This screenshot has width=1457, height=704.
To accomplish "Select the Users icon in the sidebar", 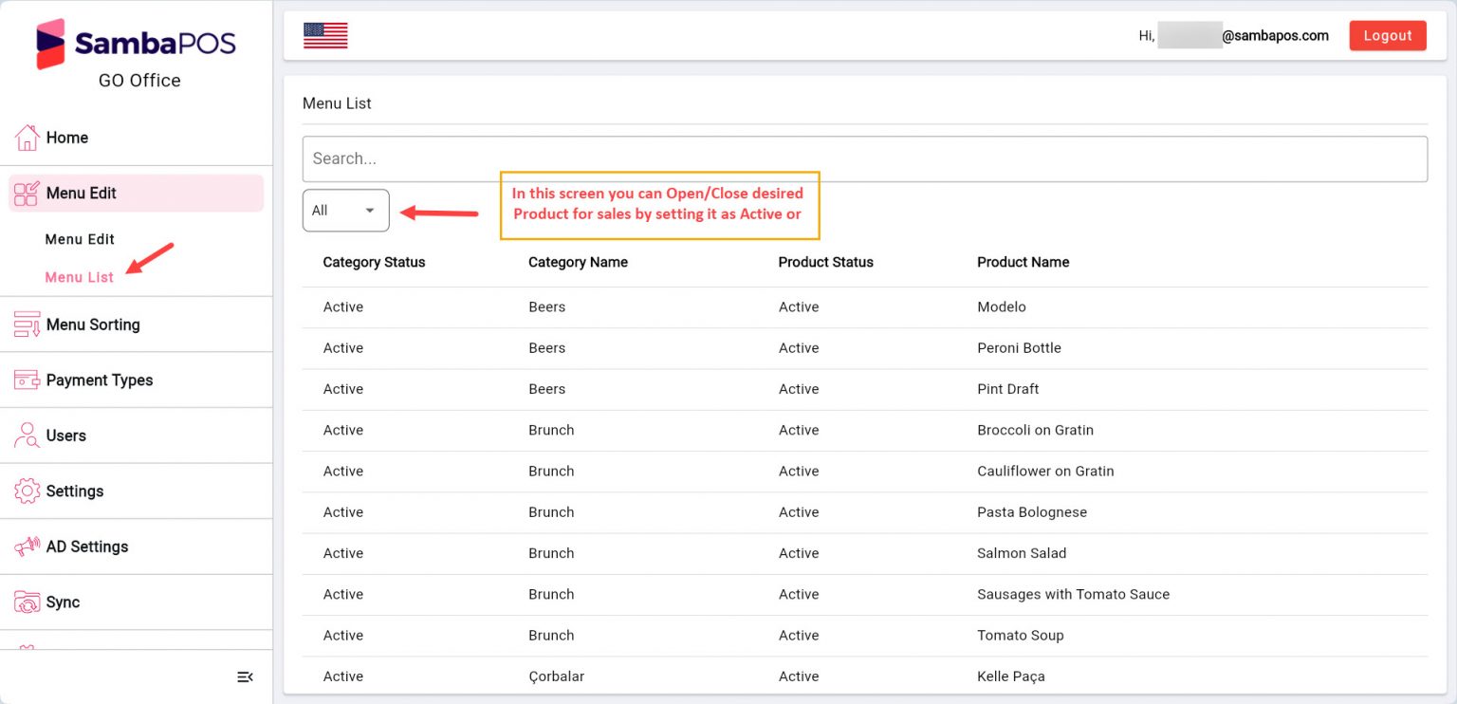I will point(28,435).
